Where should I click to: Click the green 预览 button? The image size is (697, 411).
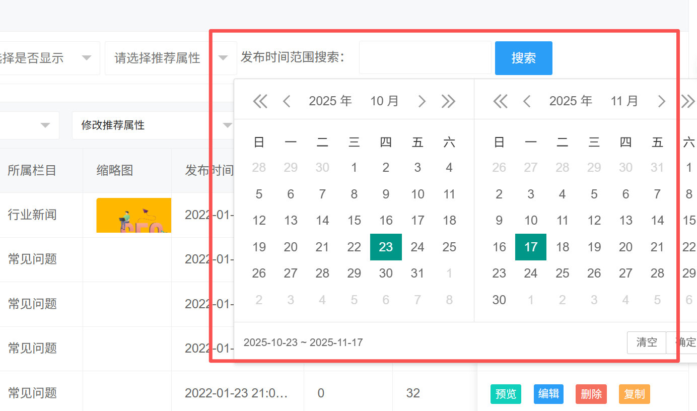point(506,394)
